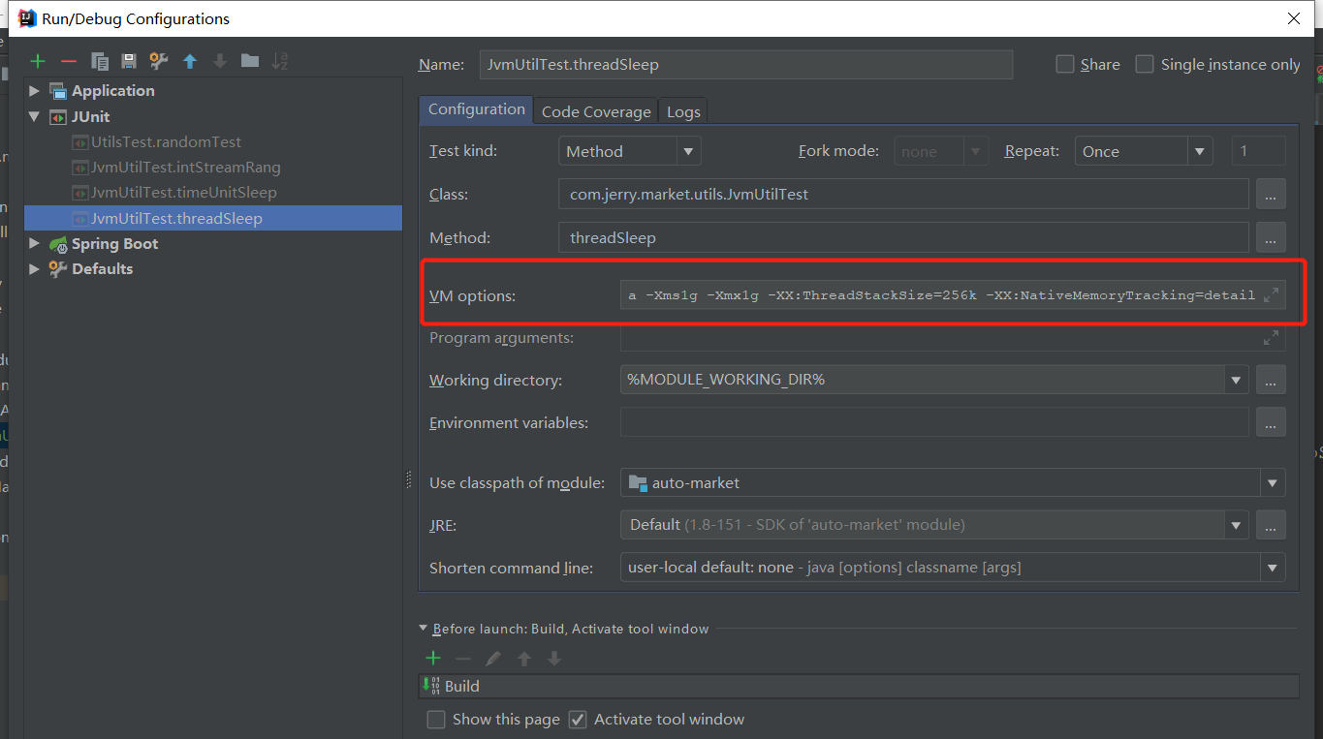The height and width of the screenshot is (739, 1323).
Task: Click the Name input field
Action: click(746, 65)
